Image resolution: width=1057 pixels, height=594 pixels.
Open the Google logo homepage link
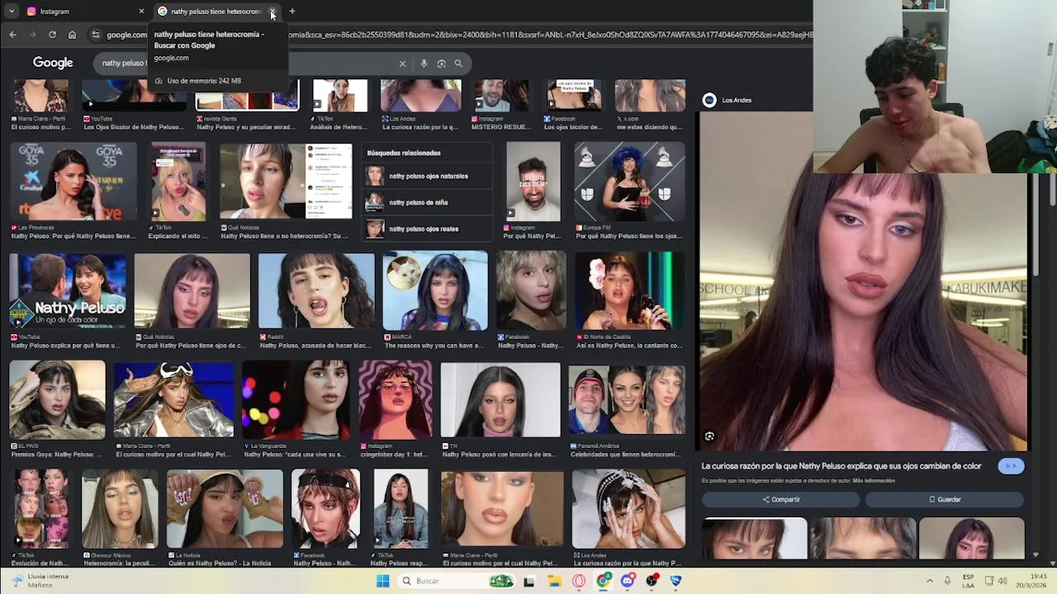[53, 63]
